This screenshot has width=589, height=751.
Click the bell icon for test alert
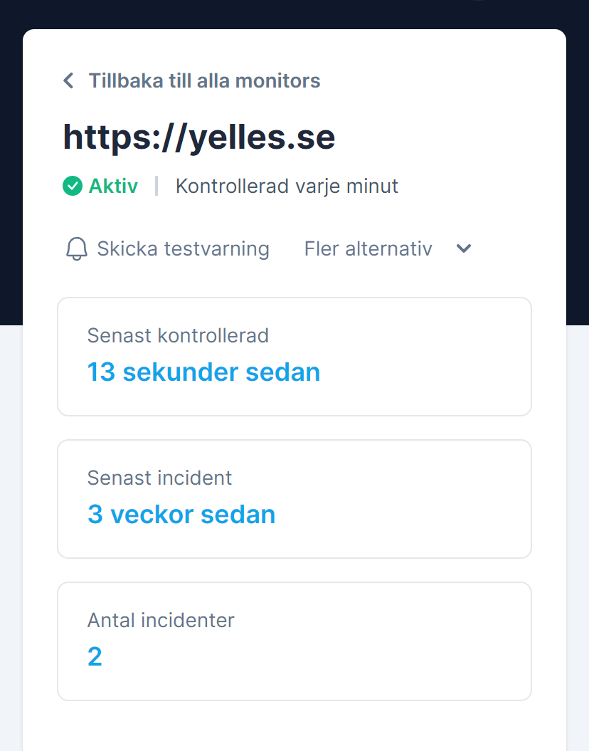coord(76,249)
